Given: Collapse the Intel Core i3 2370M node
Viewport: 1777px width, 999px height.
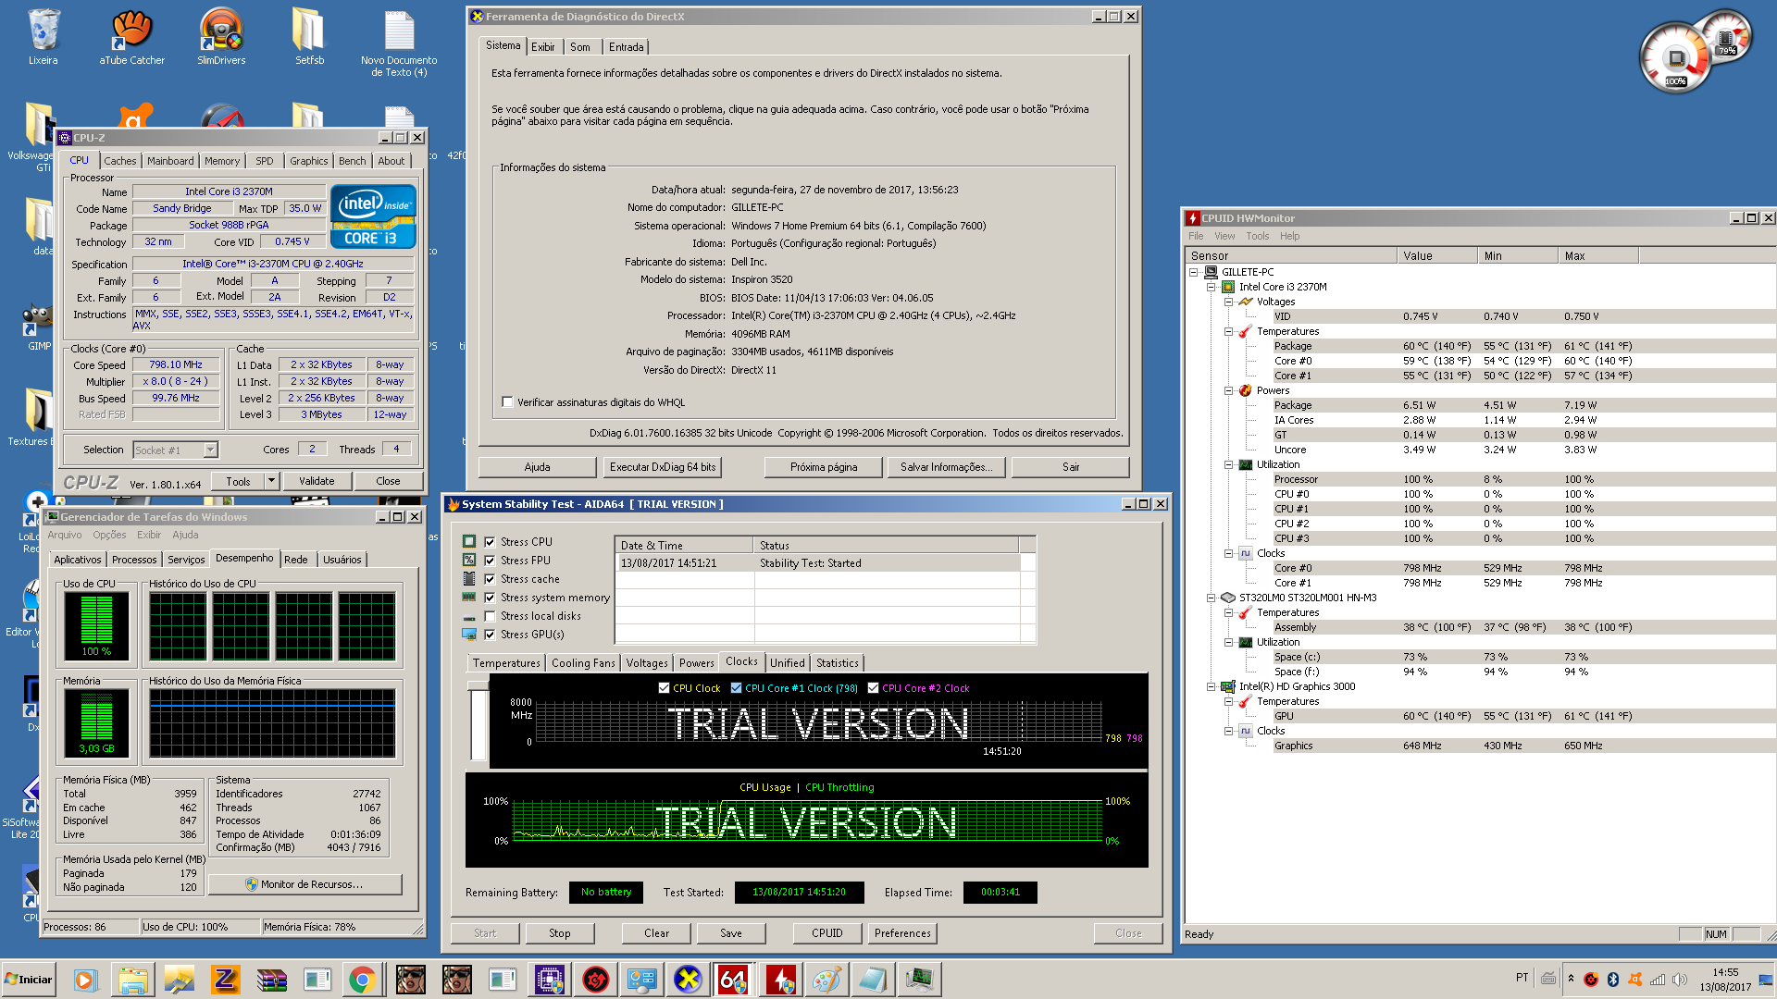Looking at the screenshot, I should tap(1211, 287).
